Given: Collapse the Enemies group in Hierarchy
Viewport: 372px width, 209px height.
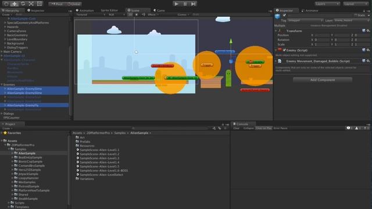Looking at the screenshot, I should point(2,85).
